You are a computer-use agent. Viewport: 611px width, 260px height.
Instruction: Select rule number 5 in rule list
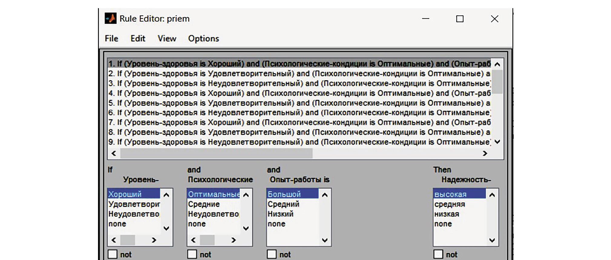click(299, 103)
